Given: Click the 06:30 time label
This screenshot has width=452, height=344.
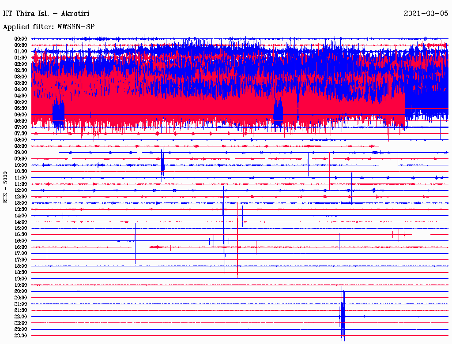Looking at the screenshot, I should coord(21,121).
